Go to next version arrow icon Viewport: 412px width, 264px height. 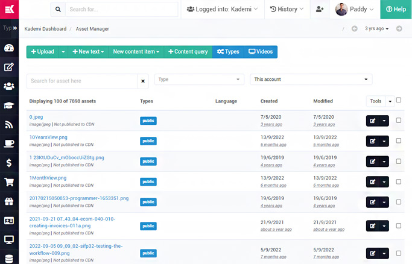[x=399, y=28]
